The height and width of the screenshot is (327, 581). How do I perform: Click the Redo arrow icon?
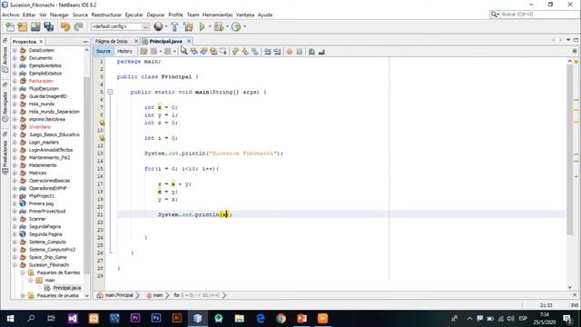(78, 26)
